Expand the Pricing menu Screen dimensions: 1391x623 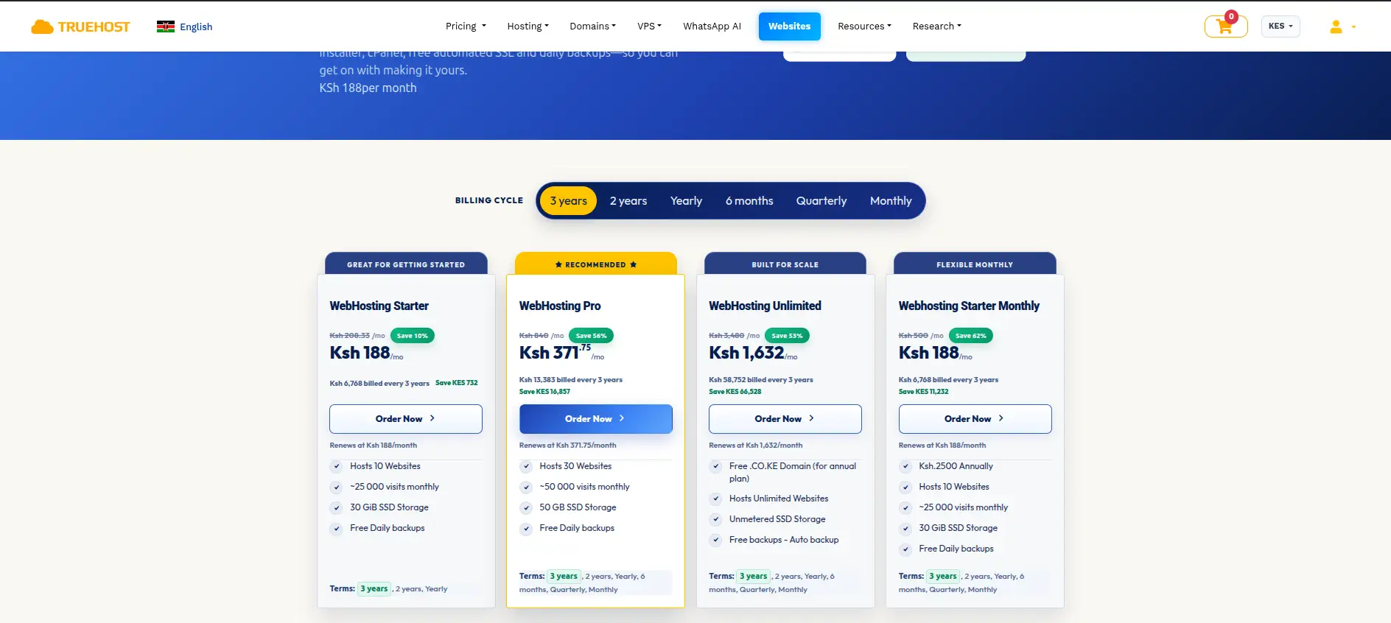466,27
